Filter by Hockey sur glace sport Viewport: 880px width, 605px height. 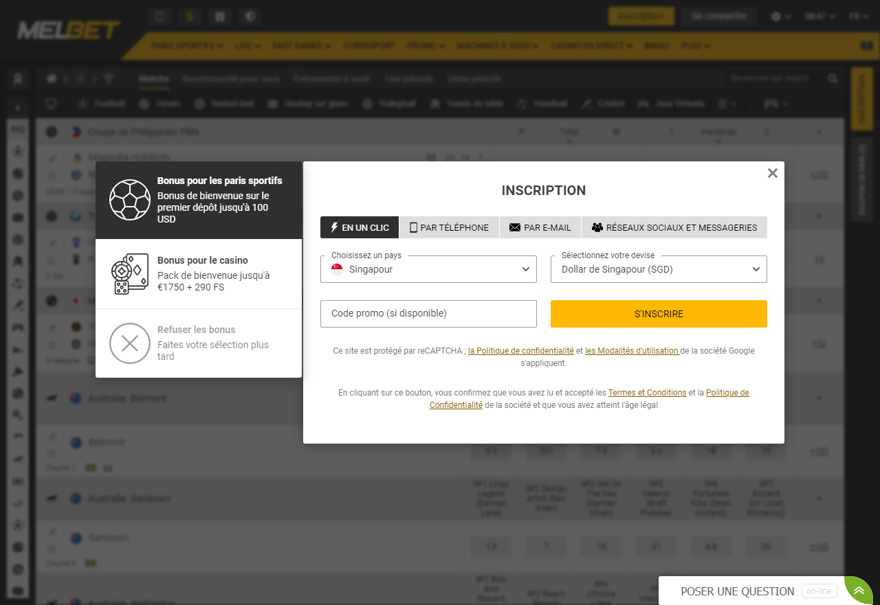click(x=308, y=104)
